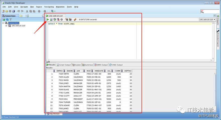Open the SQL Worksheet icon dropdown arrow
Screen dimensions: 221x120
pos(55,11)
